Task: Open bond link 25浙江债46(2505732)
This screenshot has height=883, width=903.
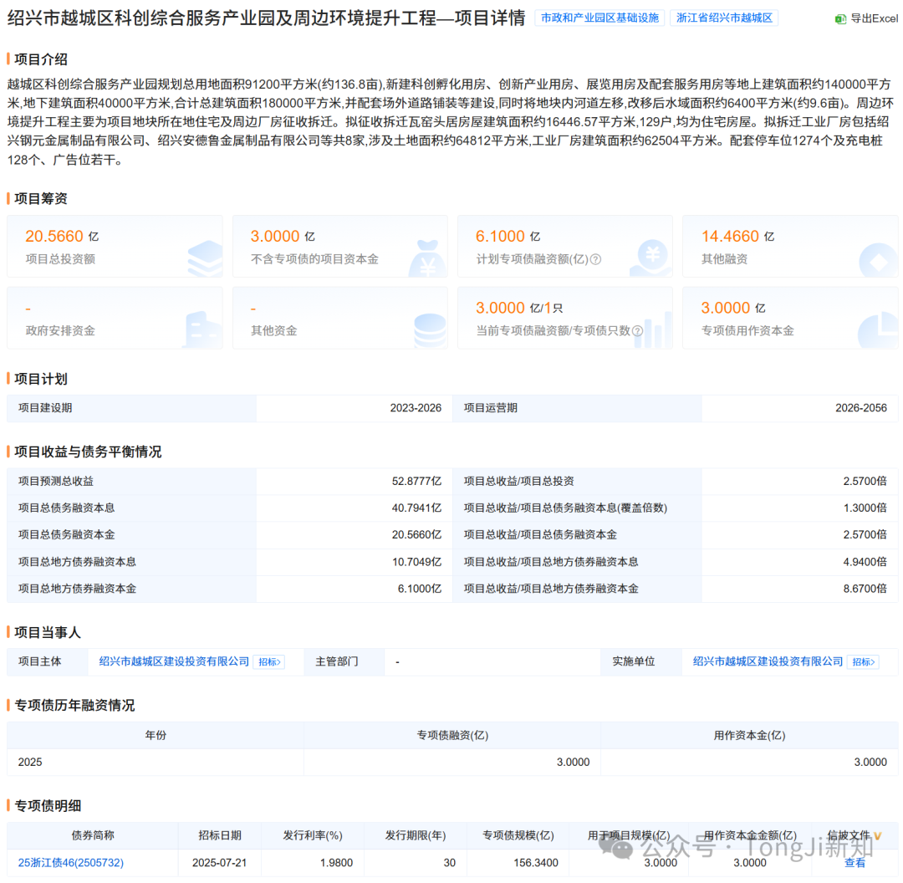Action: coord(71,862)
